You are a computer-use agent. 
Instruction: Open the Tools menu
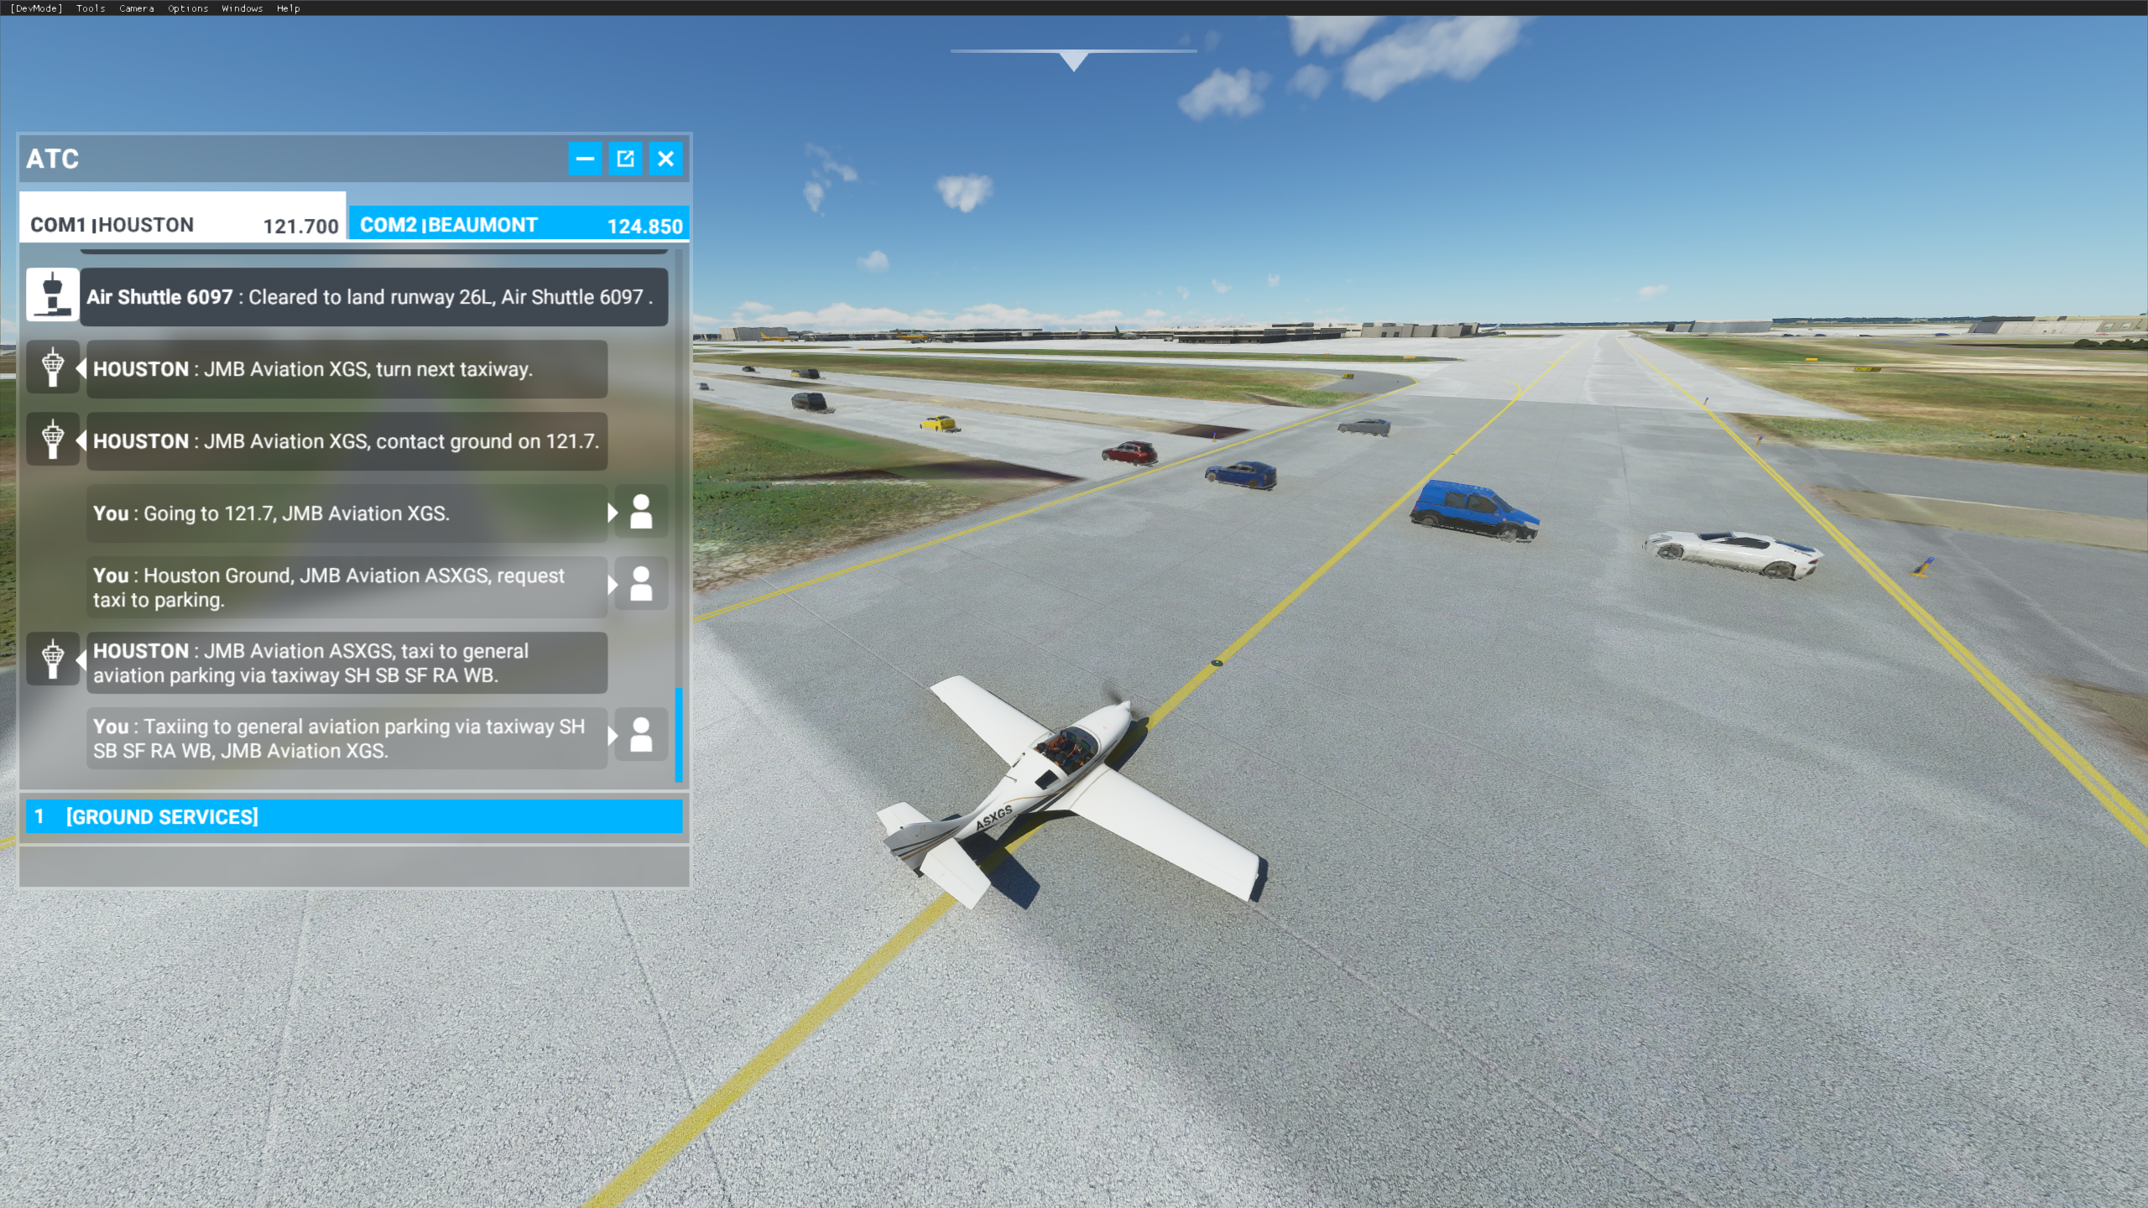(91, 8)
